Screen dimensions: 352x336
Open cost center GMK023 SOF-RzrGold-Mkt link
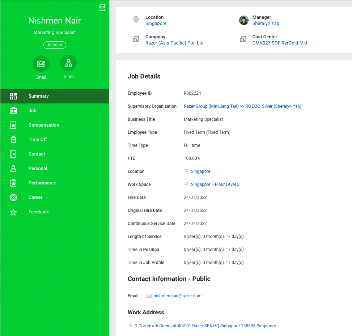click(280, 43)
